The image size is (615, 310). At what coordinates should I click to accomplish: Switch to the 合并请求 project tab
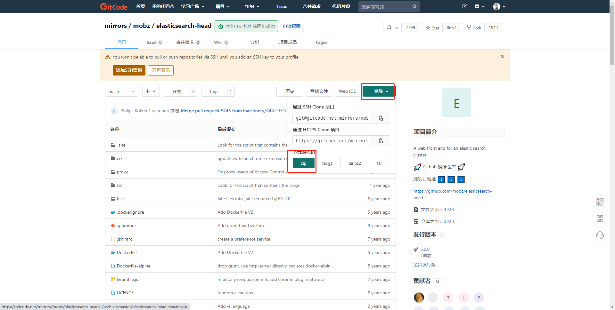pos(188,42)
